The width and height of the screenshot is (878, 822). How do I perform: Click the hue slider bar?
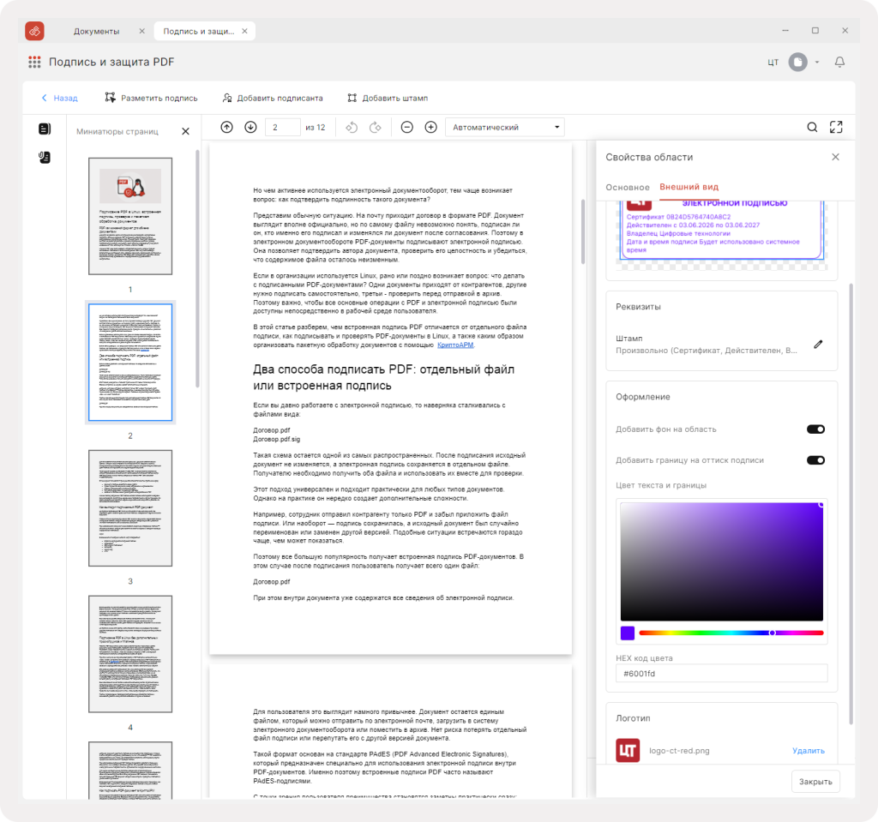coord(731,633)
